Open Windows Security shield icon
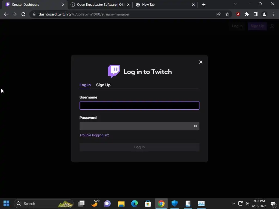The width and height of the screenshot is (279, 209). [175, 204]
